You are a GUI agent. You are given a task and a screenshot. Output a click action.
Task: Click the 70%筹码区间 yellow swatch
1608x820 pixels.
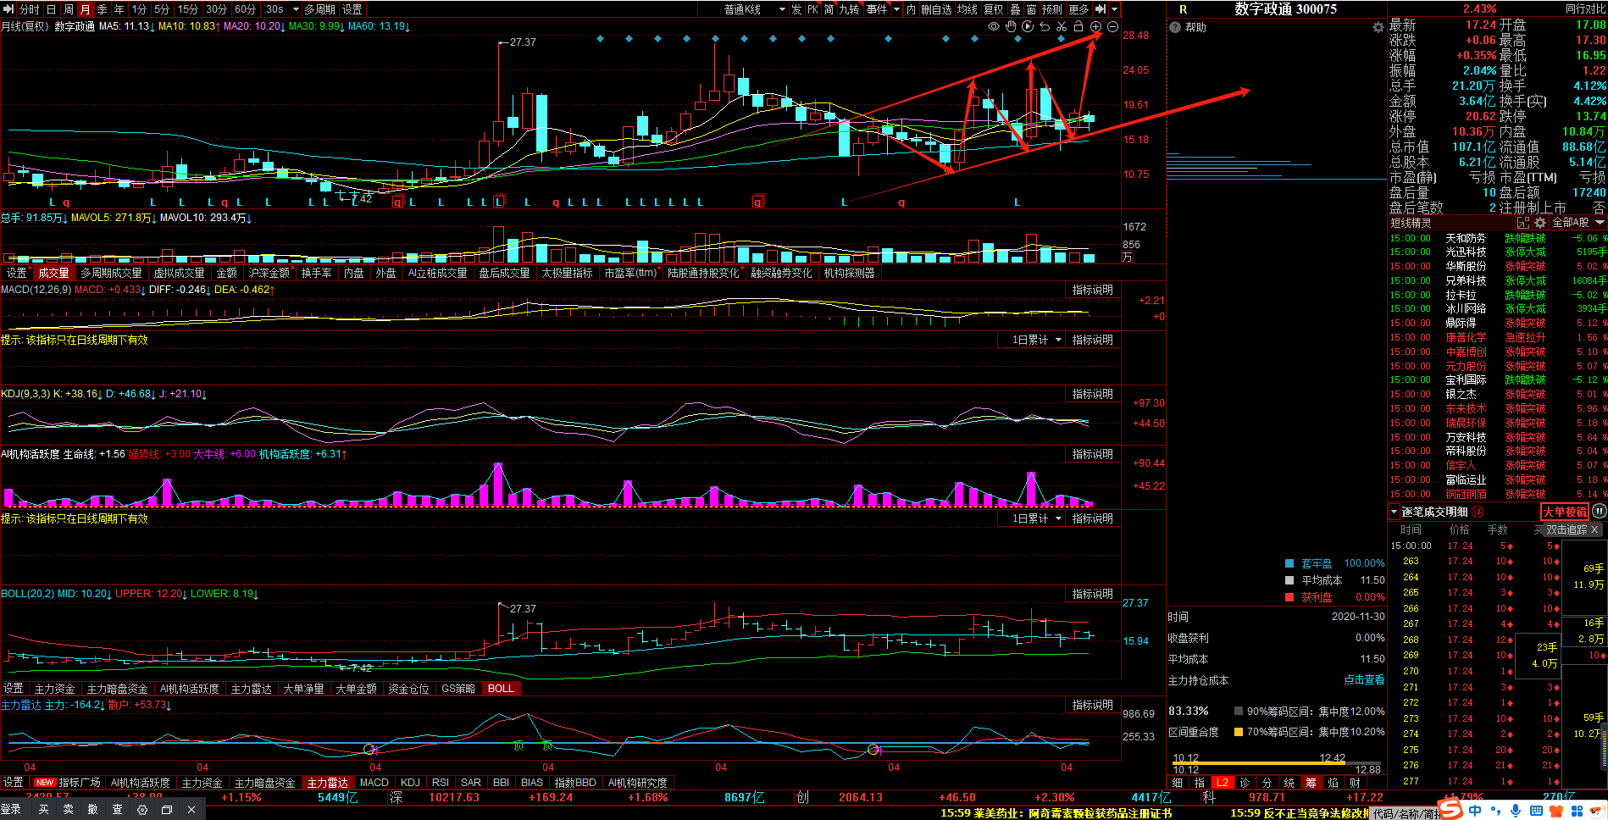click(1239, 732)
